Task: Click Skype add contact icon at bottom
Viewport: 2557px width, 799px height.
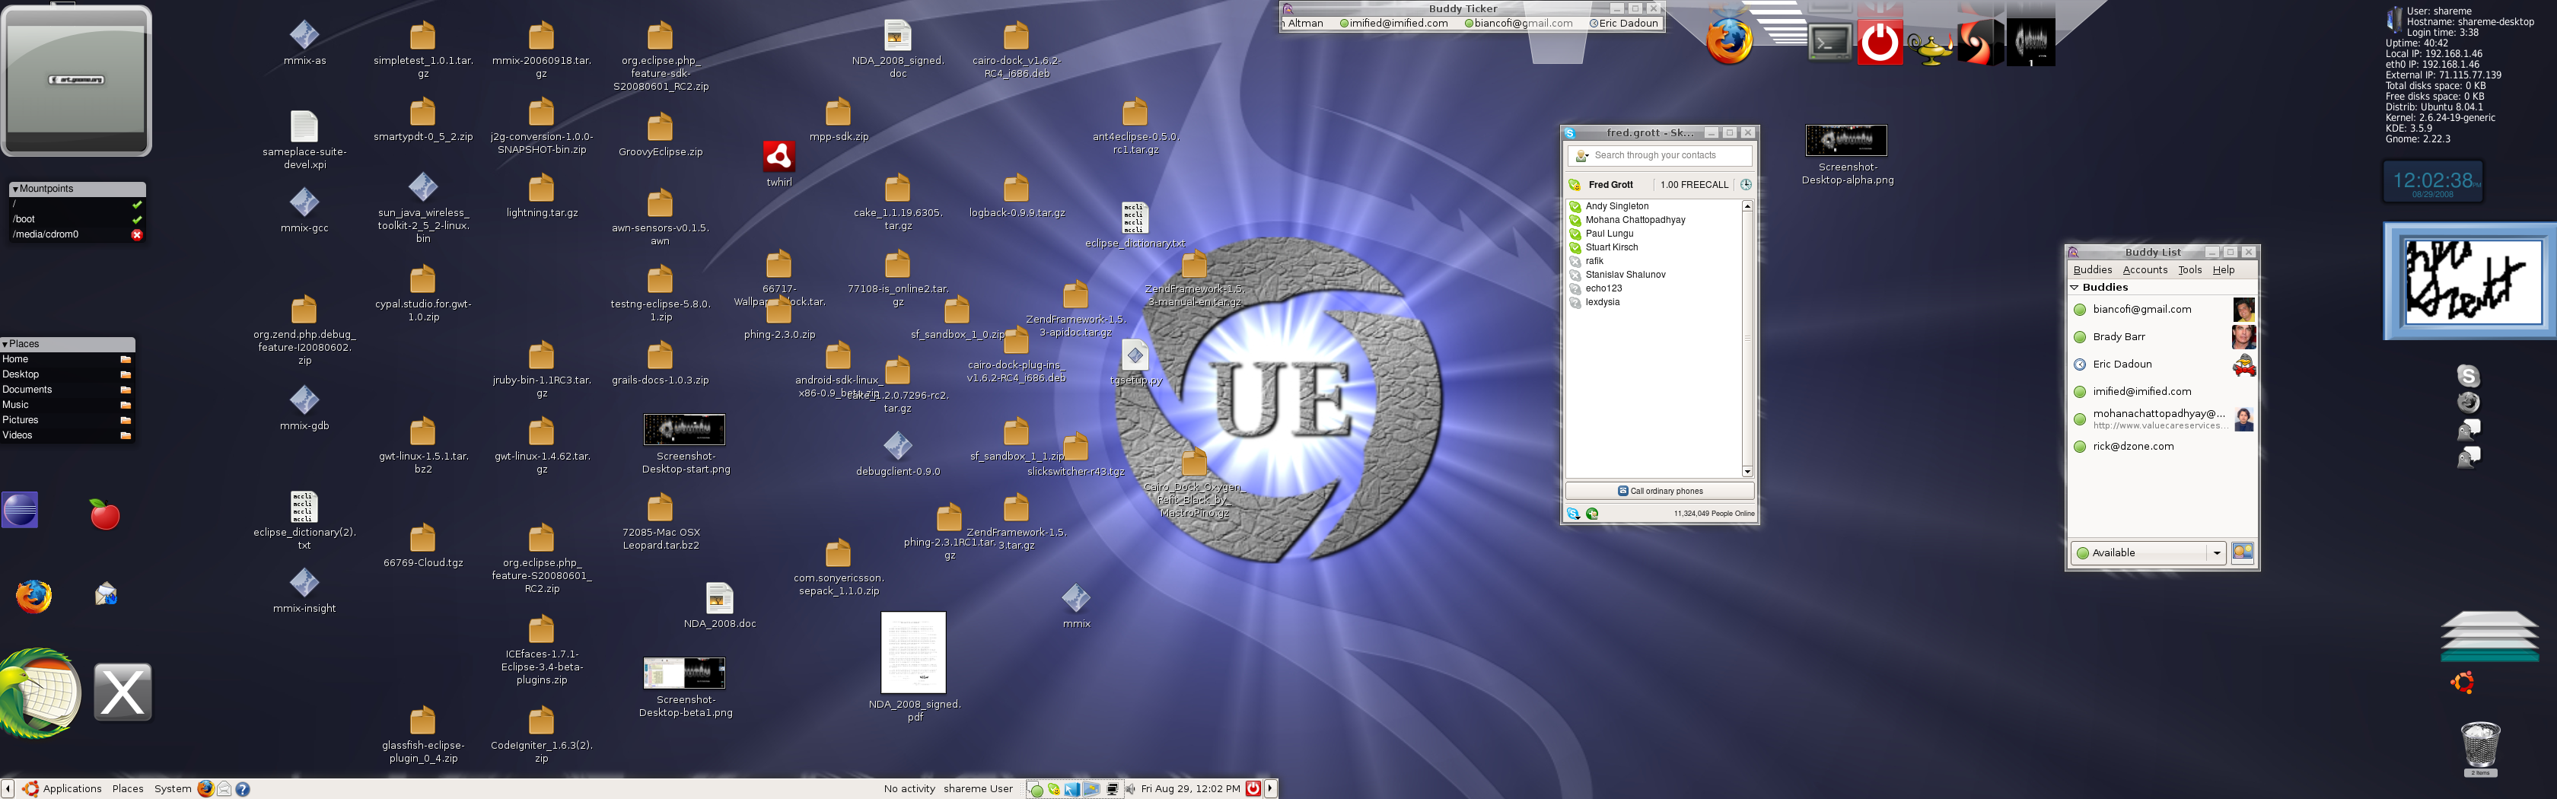Action: point(1592,513)
